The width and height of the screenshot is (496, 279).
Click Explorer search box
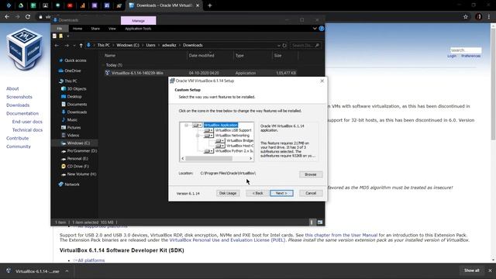(305, 45)
